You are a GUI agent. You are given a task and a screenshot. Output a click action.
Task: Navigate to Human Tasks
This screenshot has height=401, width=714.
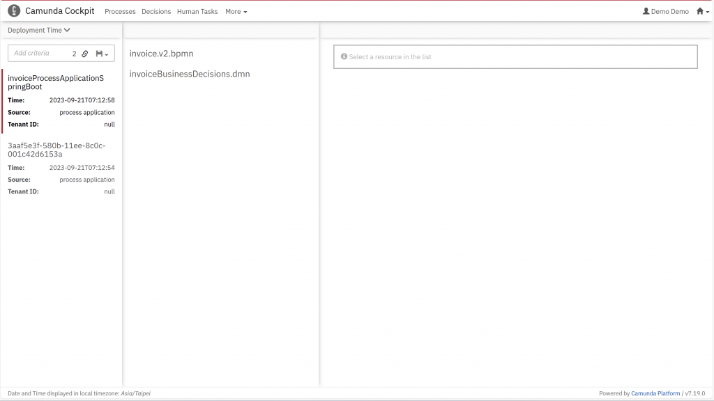pos(197,11)
